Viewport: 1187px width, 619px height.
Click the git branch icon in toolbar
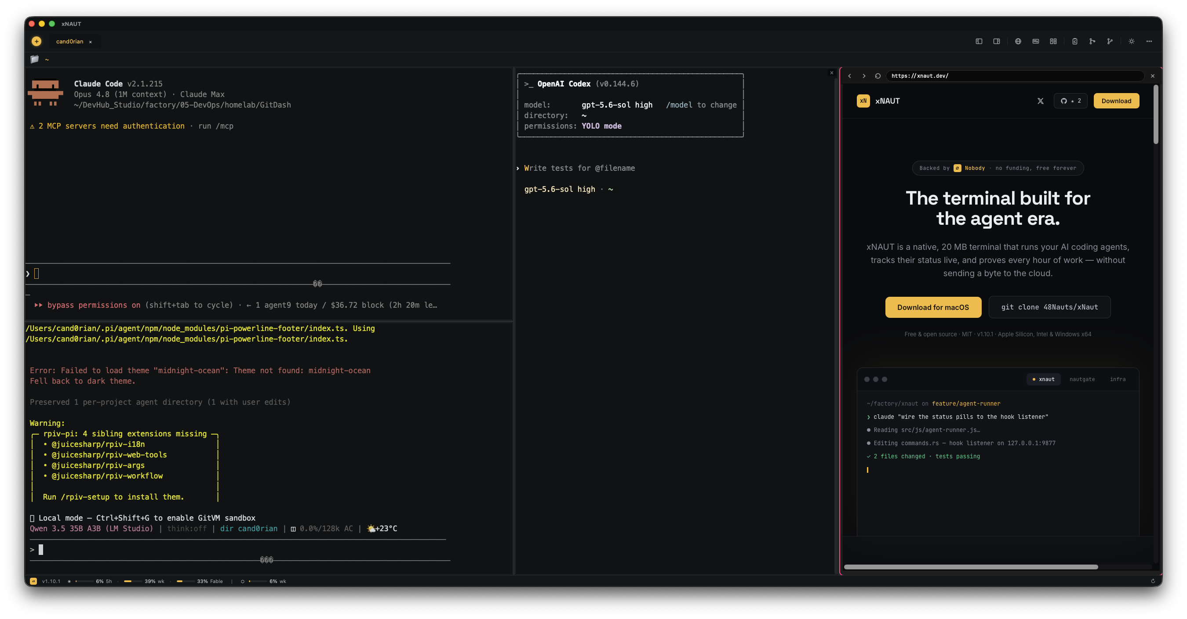(x=1110, y=41)
